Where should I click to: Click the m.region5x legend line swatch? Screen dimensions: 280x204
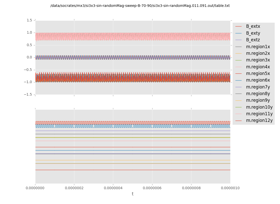(x=238, y=73)
